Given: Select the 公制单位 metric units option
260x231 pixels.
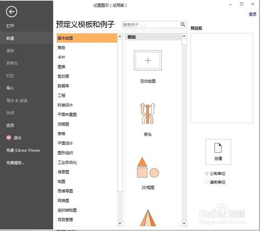Looking at the screenshot, I should (206, 173).
